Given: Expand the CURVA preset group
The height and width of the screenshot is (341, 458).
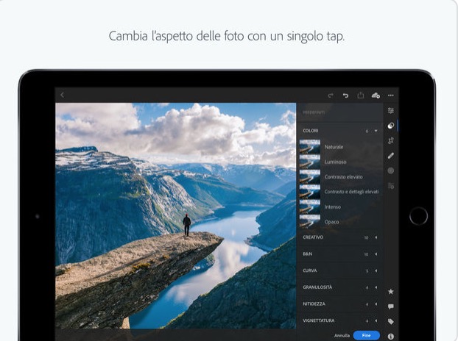Looking at the screenshot, I should (x=340, y=270).
